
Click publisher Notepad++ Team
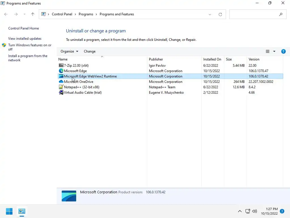tap(162, 87)
